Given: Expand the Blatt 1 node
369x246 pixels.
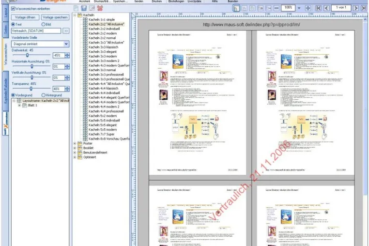Looking at the screenshot, I should point(19,105).
